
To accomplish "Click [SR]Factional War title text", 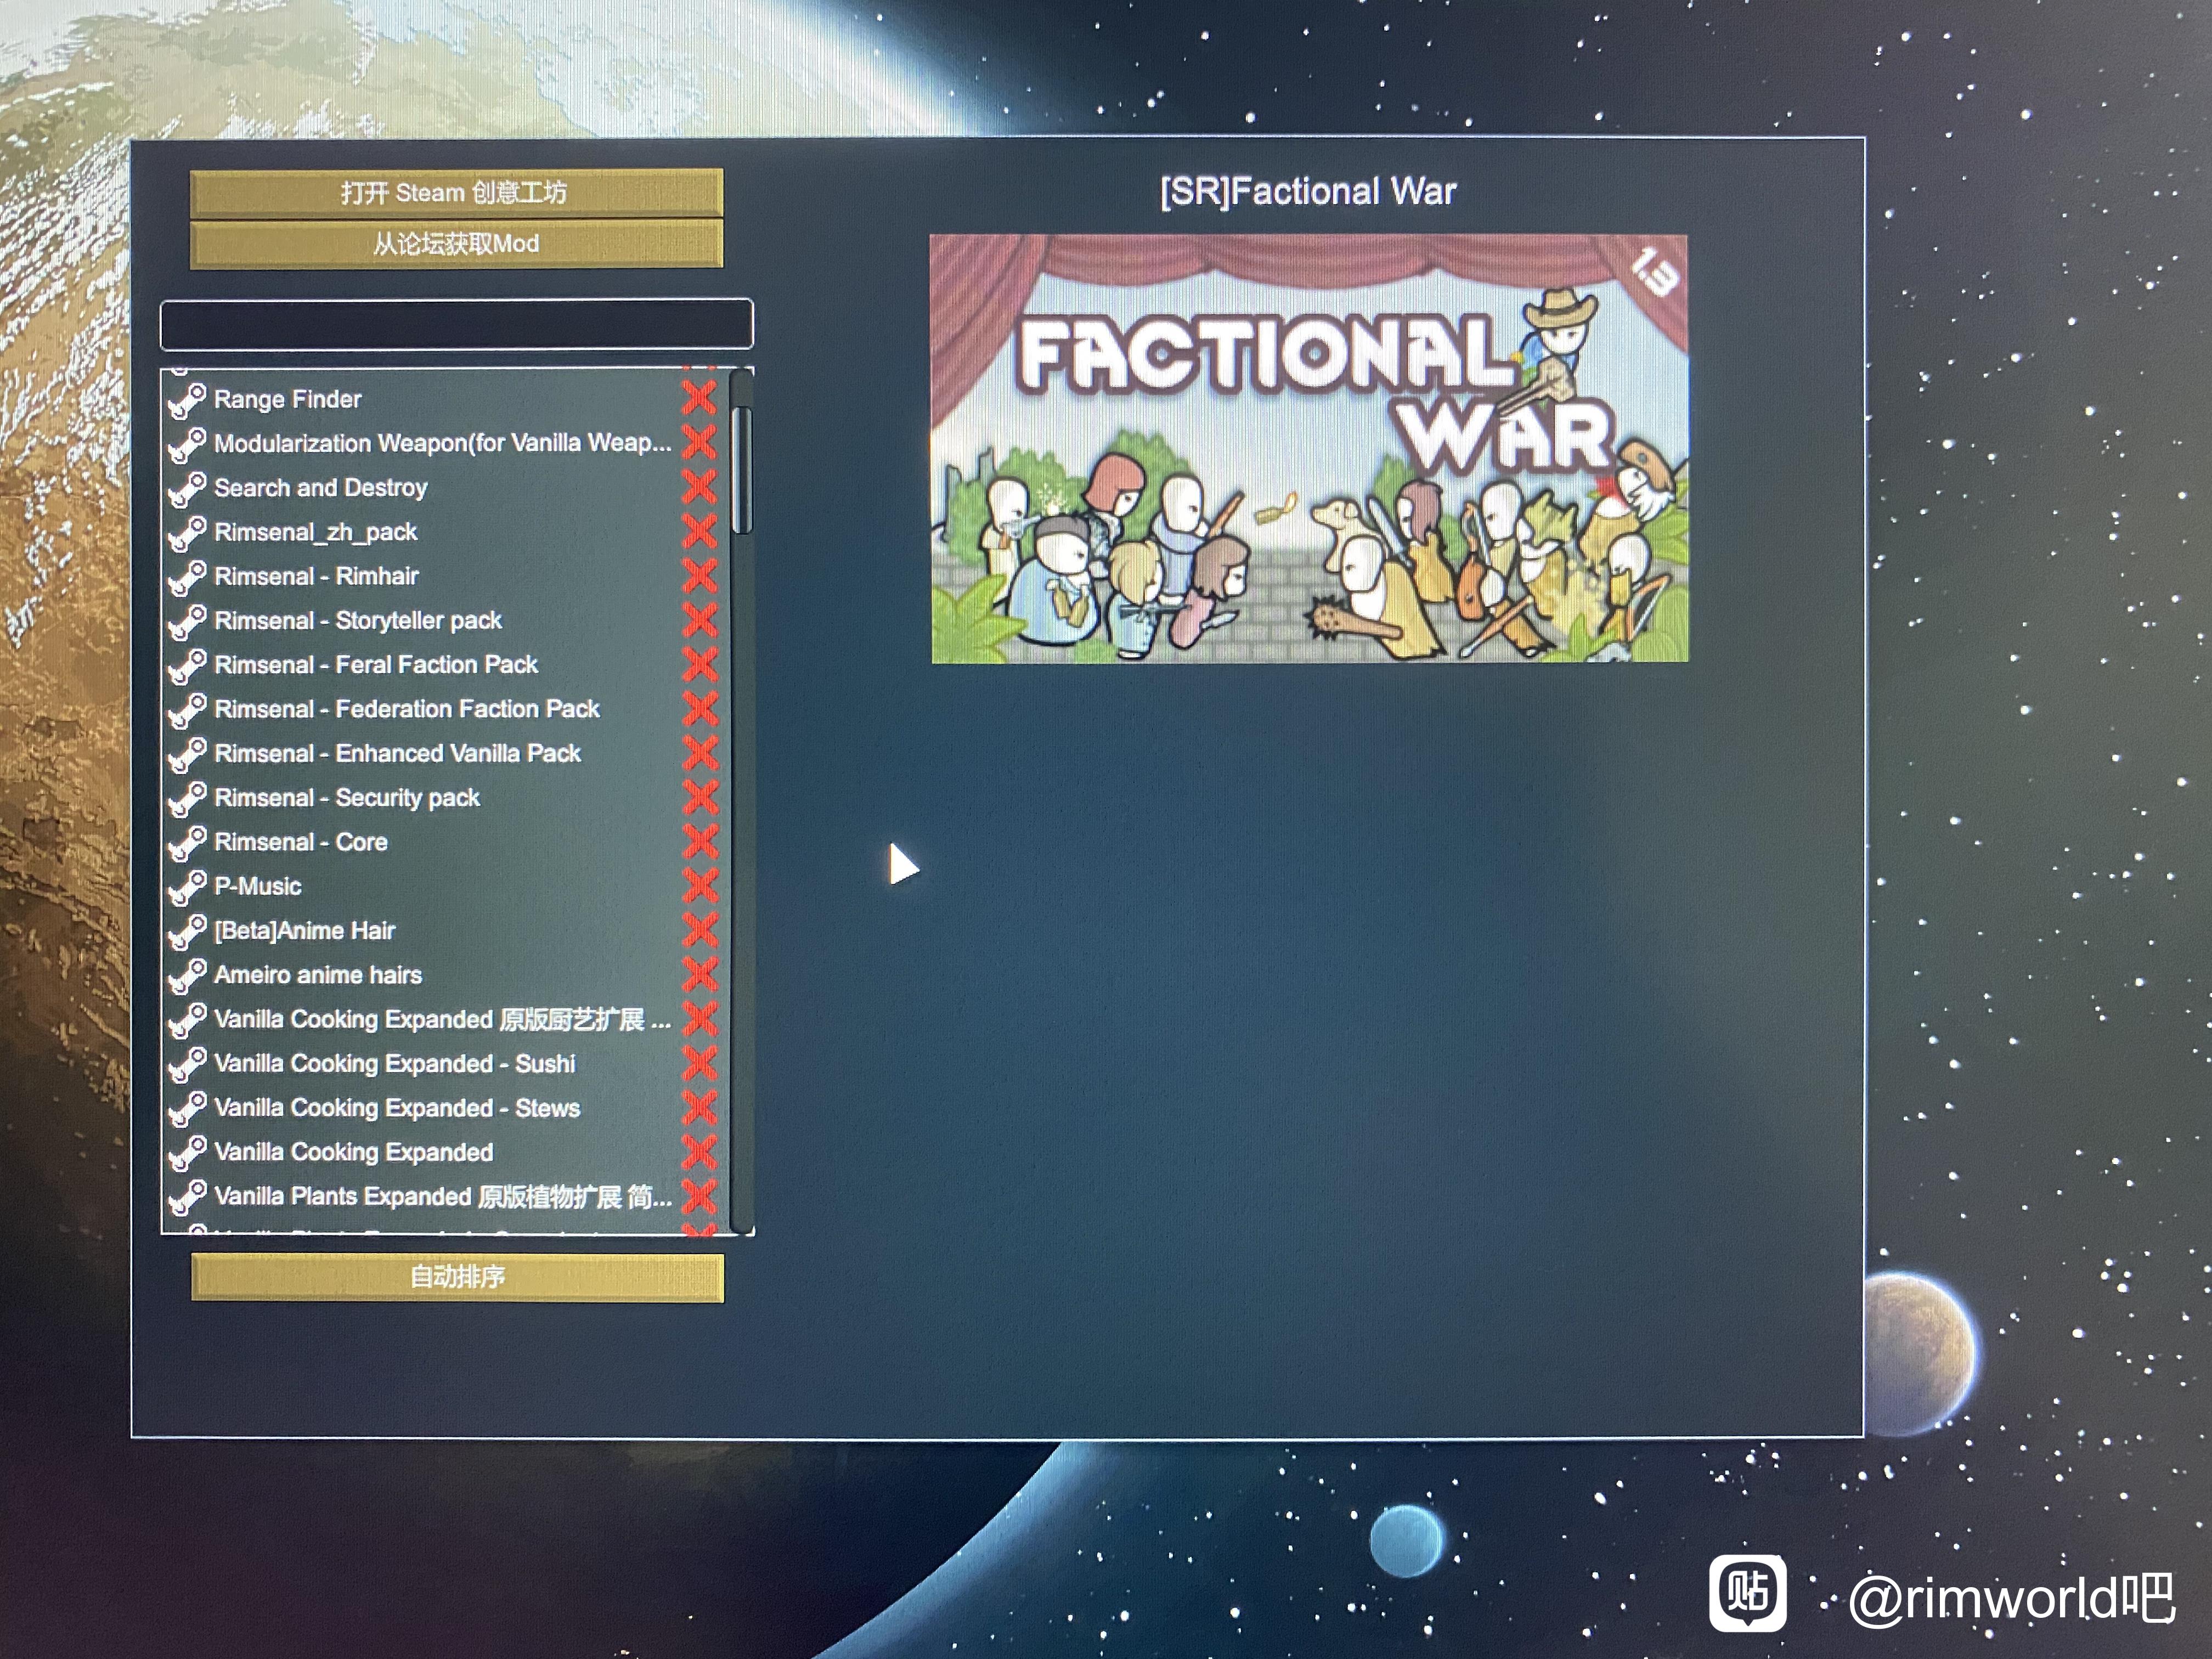I will (x=1308, y=191).
